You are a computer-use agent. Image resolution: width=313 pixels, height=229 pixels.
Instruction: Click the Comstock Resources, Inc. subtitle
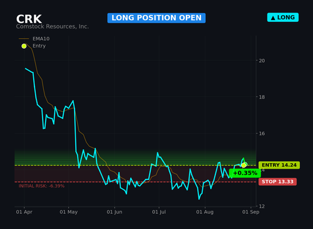click(53, 26)
